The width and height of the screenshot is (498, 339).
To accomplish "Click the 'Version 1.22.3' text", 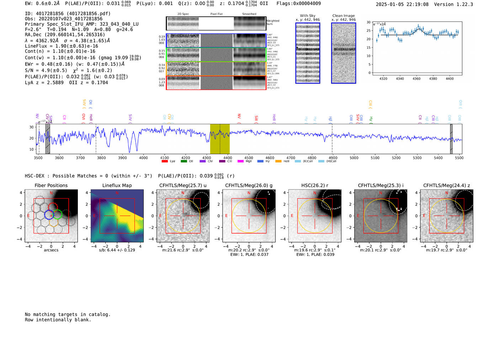I will (x=454, y=4).
